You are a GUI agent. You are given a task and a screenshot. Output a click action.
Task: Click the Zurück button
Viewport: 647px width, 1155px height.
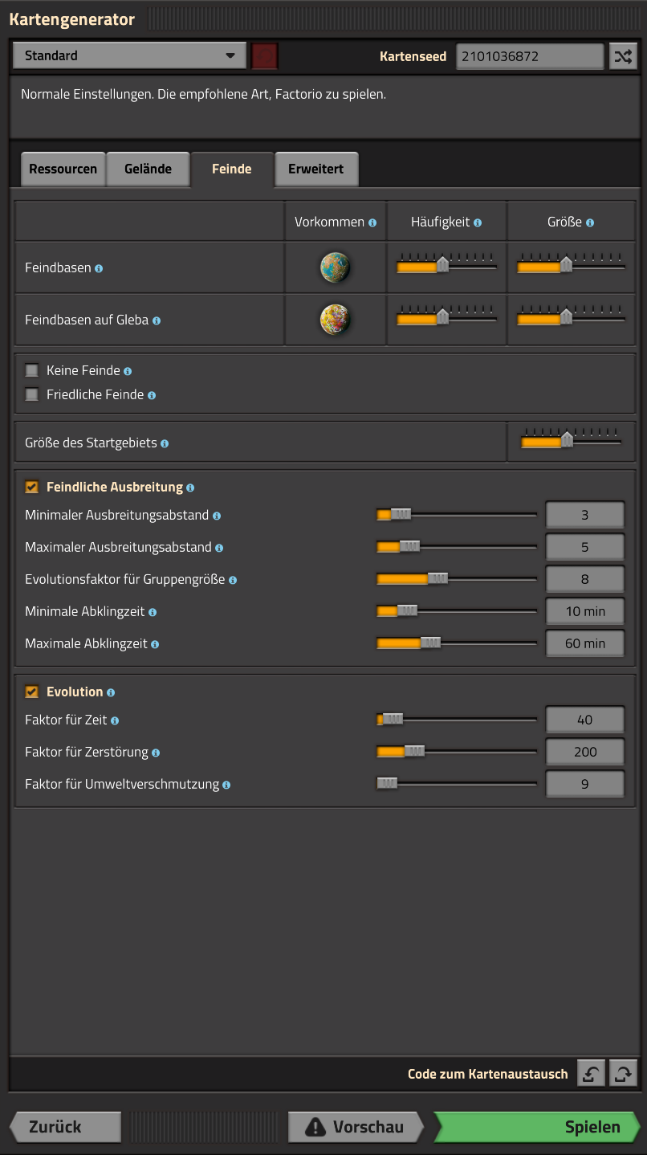65,1127
